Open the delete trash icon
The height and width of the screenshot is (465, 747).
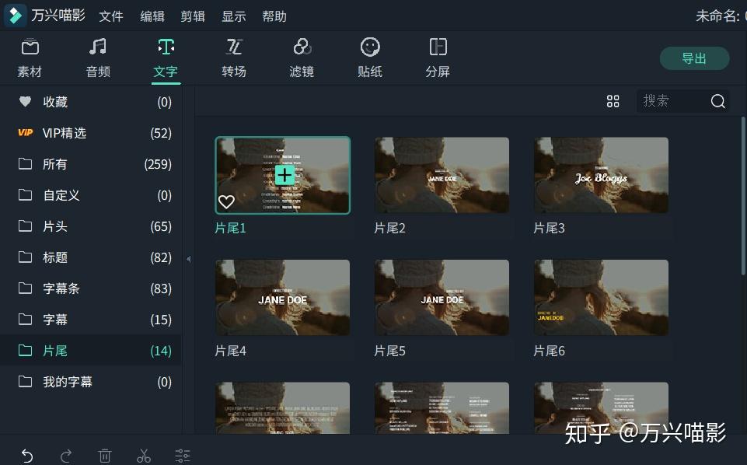(105, 456)
